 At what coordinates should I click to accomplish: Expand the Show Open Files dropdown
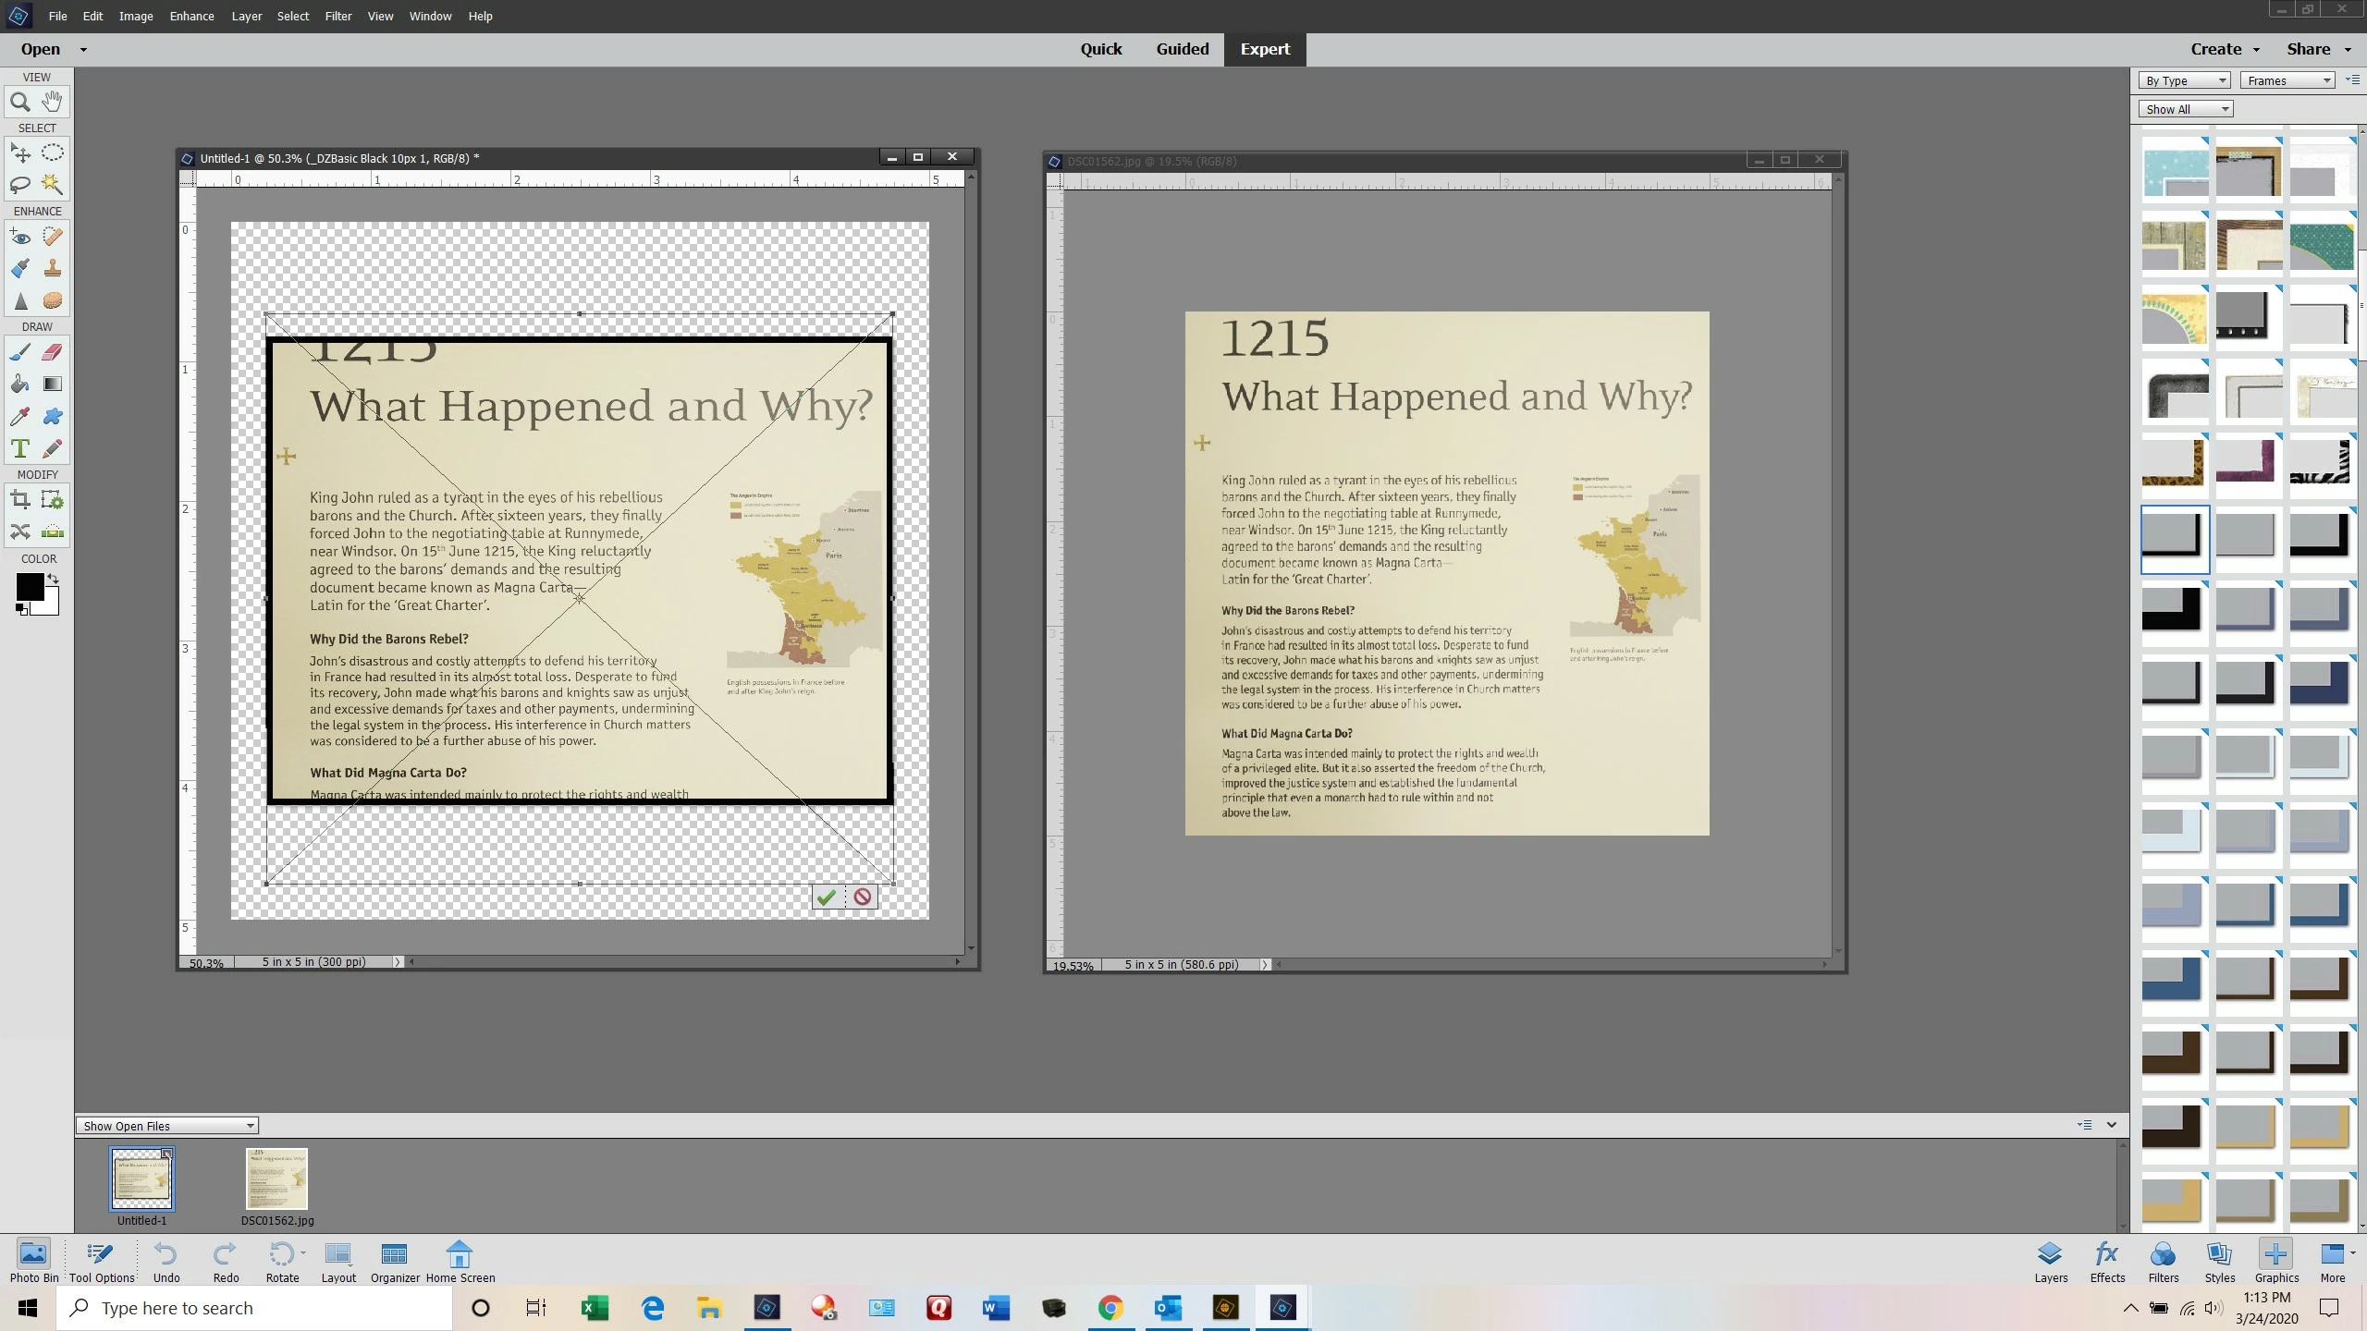coord(166,1126)
